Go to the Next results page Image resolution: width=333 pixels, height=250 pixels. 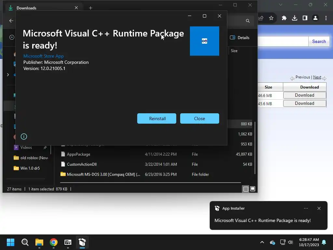tap(317, 77)
